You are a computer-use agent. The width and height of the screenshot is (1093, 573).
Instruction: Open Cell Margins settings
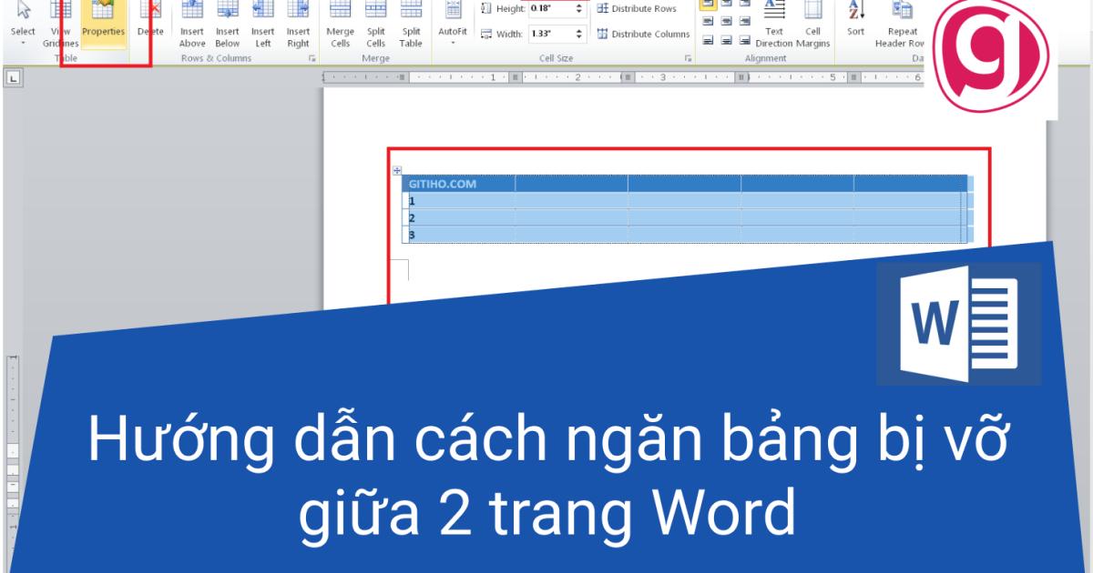(x=813, y=23)
